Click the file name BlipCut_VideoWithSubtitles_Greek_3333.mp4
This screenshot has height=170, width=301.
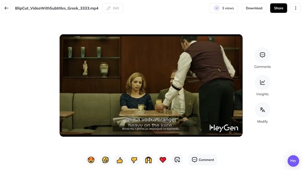[x=57, y=8]
